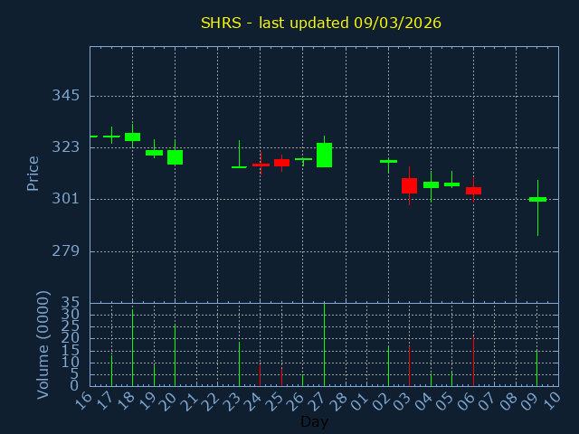Image resolution: width=579 pixels, height=434 pixels.
Task: Click the red volume bar for day 25
Action: (281, 377)
